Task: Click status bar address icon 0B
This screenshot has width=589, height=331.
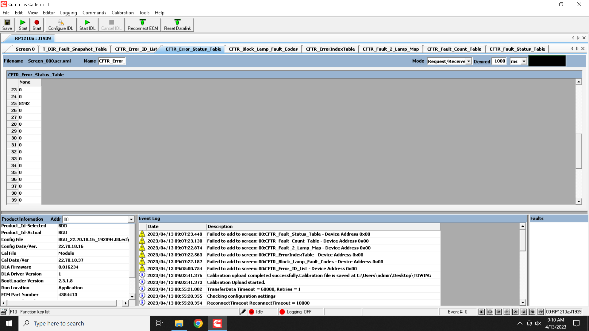Action: click(x=499, y=312)
